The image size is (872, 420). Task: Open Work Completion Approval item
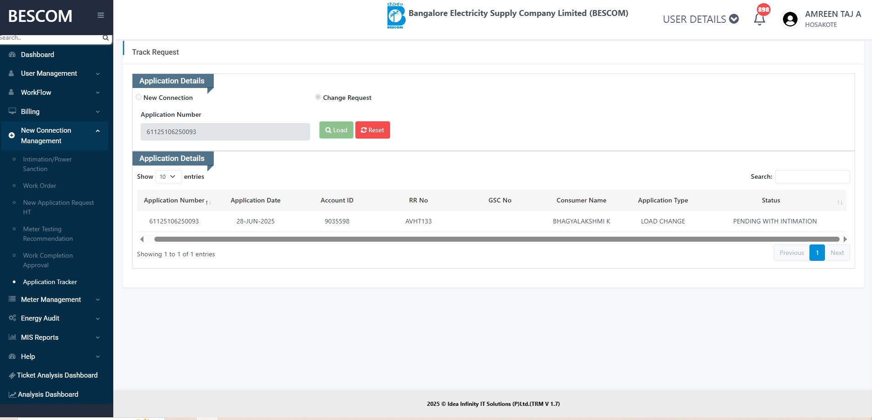48,260
